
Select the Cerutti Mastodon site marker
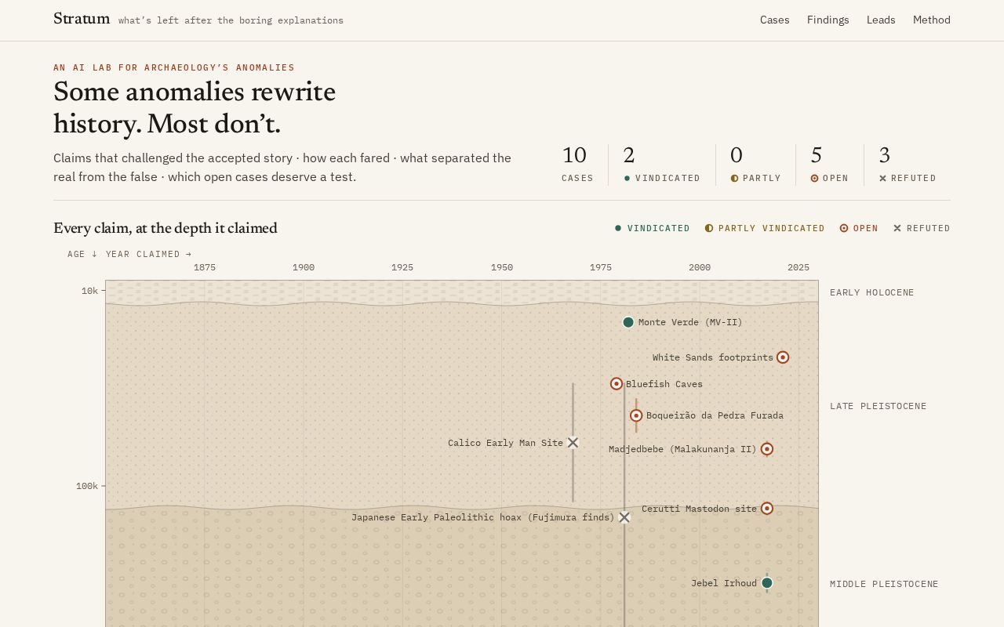(x=767, y=509)
